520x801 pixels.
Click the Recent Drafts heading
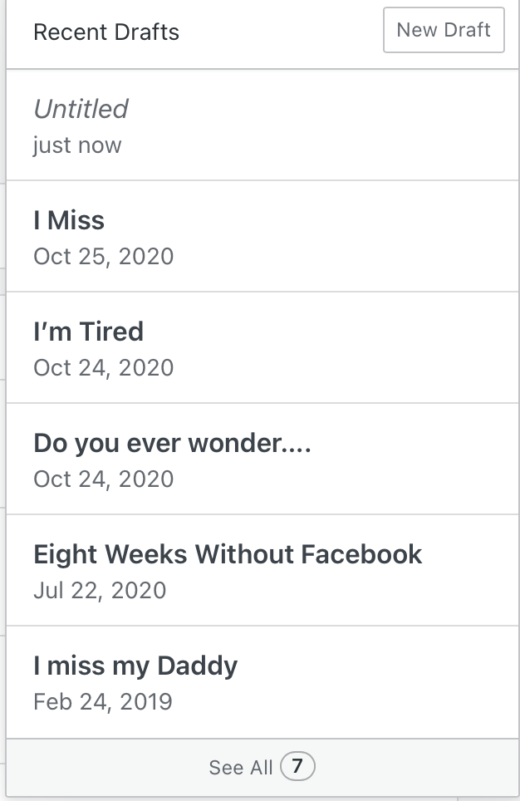point(106,33)
